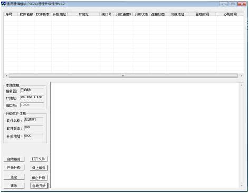Click the IP地址 column header in table

(x=83, y=14)
